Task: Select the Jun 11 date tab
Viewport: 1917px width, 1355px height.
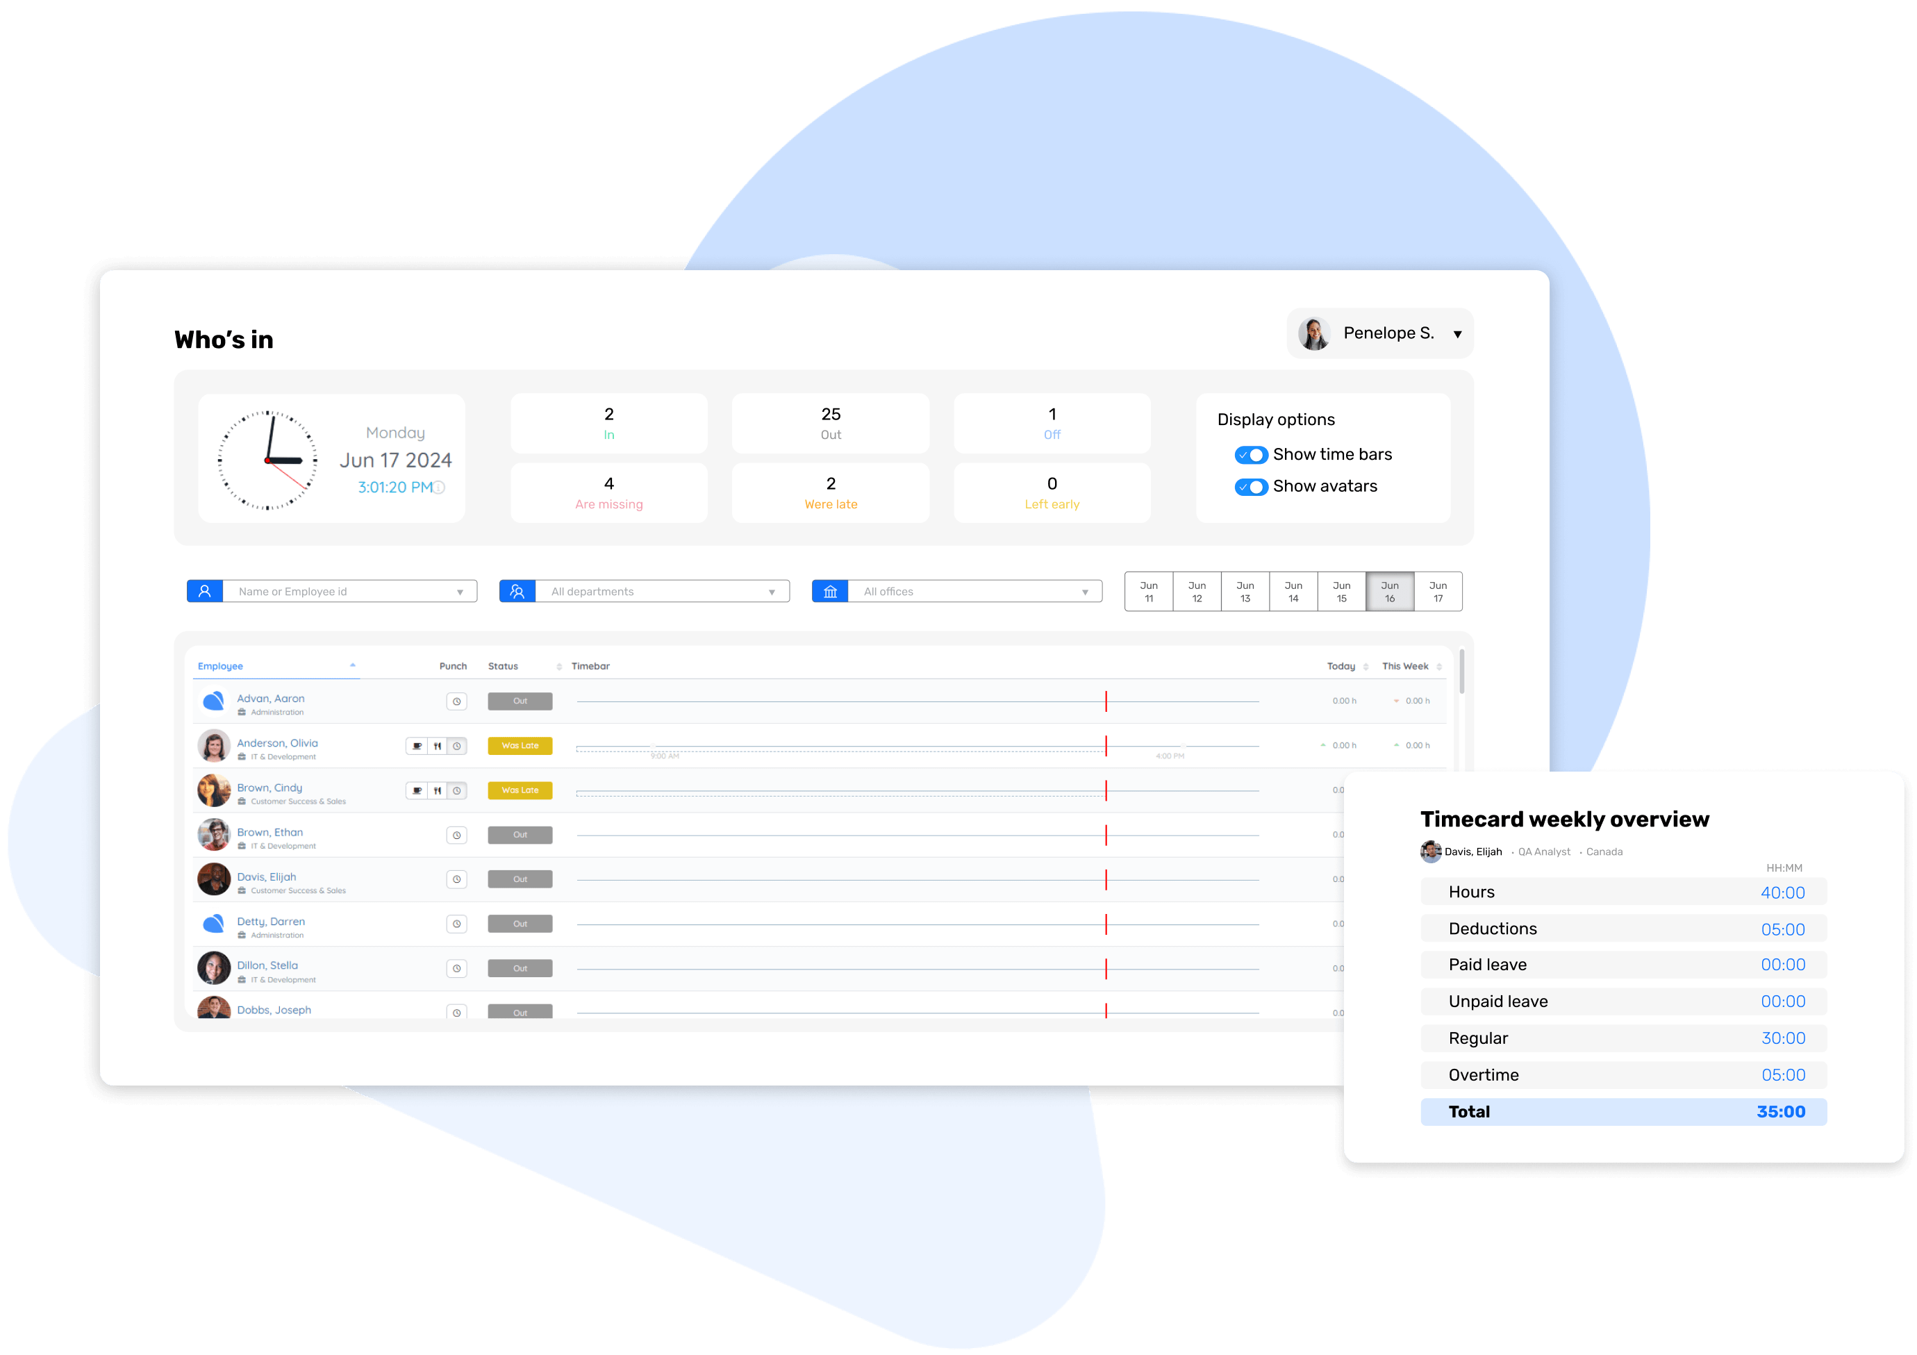Action: click(x=1149, y=591)
